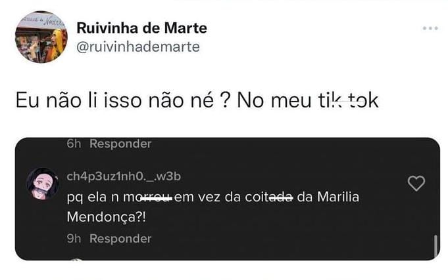Open the ch4p3uz1nh0._.w3b username
Viewport: 448px width, 280px height.
pos(124,176)
